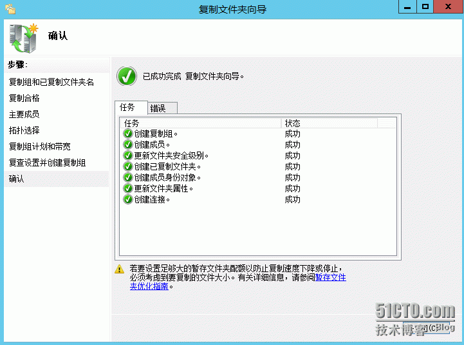Click the 状态 column header
This screenshot has width=464, height=345.
pyautogui.click(x=329, y=123)
